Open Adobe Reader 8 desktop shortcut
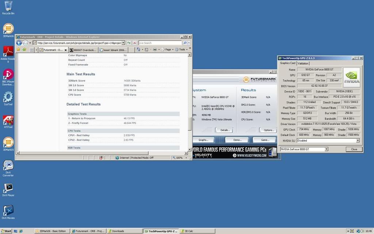Viewport: 374px width, 234px height. 8,54
